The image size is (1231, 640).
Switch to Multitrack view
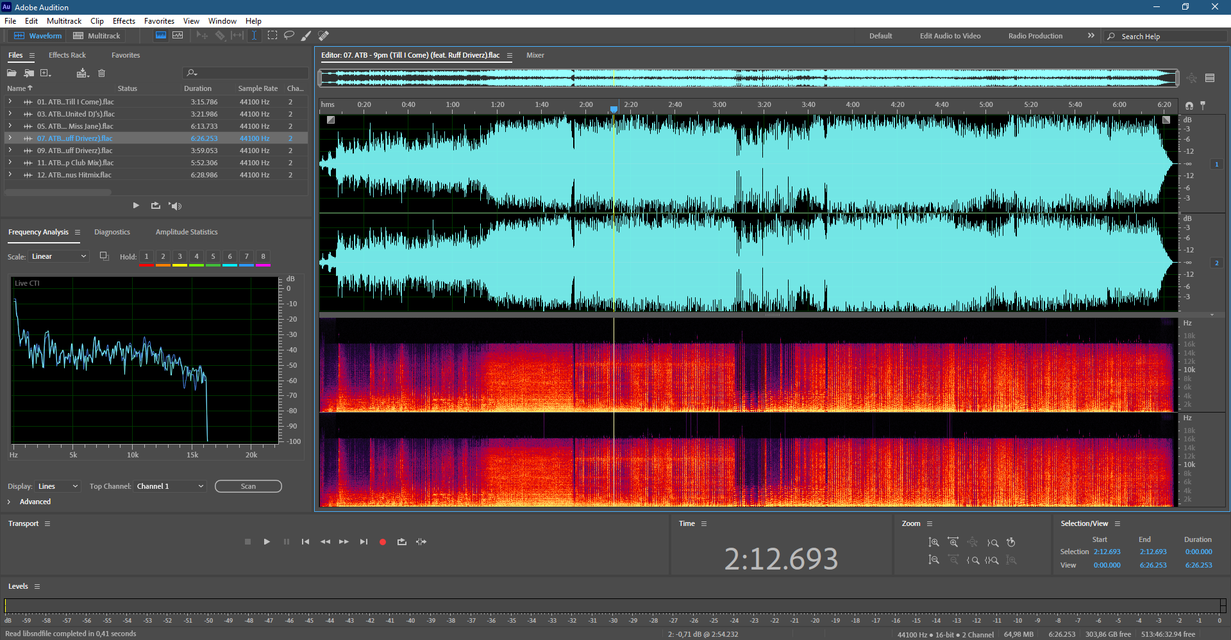pos(97,36)
